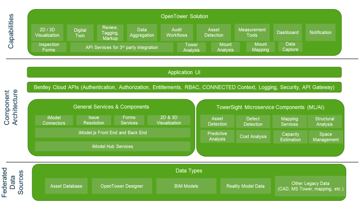This screenshot has height=204, width=363.
Task: Click the Dashboard box
Action: coord(288,32)
